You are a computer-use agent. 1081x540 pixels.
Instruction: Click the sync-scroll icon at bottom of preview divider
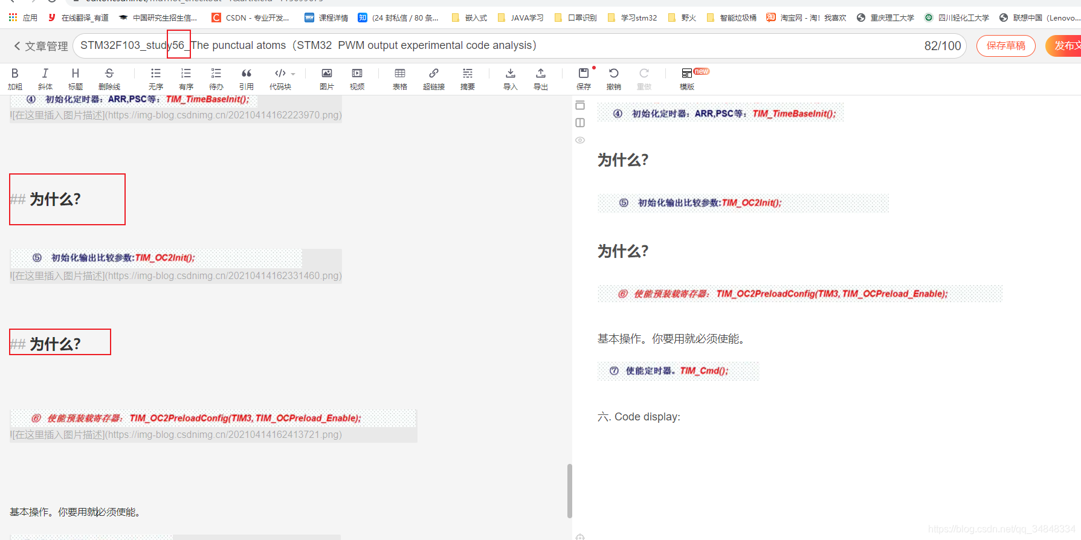tap(580, 536)
